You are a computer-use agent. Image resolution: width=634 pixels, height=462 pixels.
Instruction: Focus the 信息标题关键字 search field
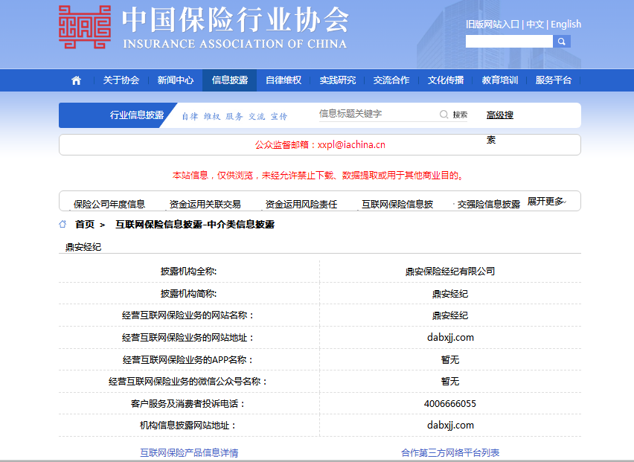tap(377, 114)
